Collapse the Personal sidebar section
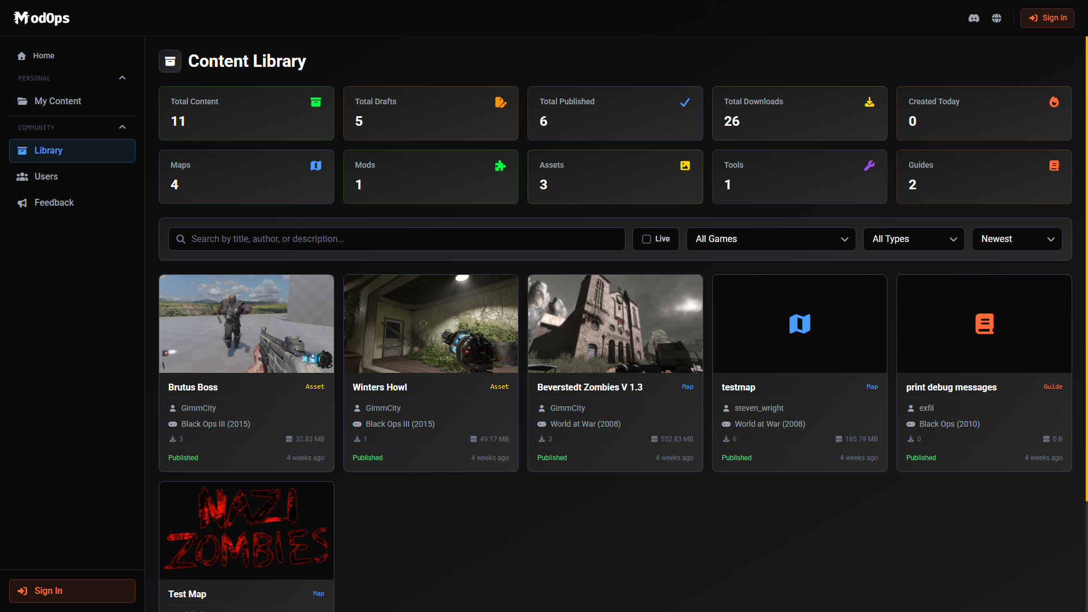Image resolution: width=1088 pixels, height=612 pixels. coord(122,78)
